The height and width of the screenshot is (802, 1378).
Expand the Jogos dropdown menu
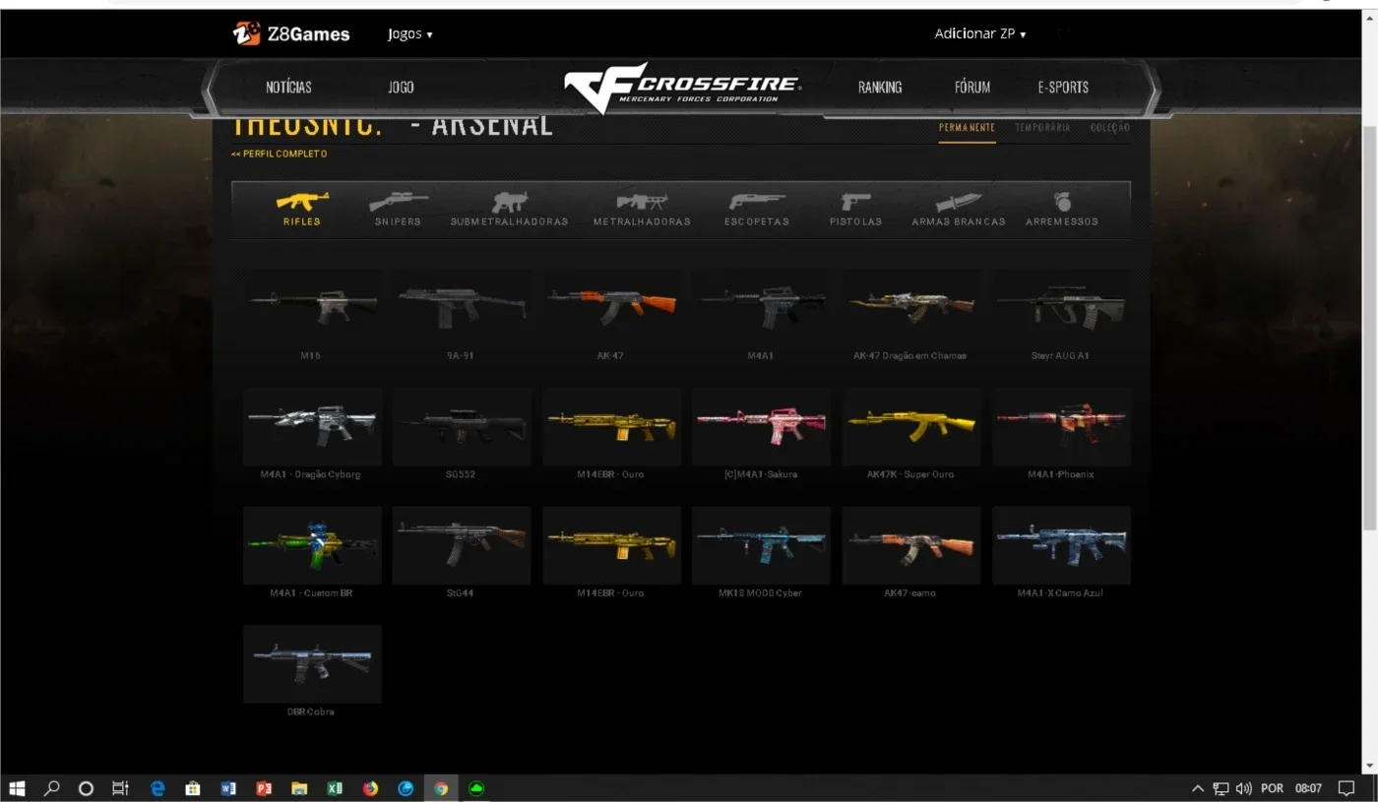tap(410, 34)
